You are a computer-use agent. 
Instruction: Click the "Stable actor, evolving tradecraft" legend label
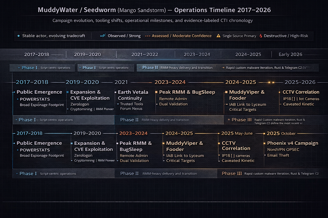point(54,36)
